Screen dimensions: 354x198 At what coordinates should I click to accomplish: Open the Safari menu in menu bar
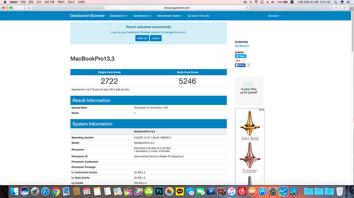tap(14, 2)
